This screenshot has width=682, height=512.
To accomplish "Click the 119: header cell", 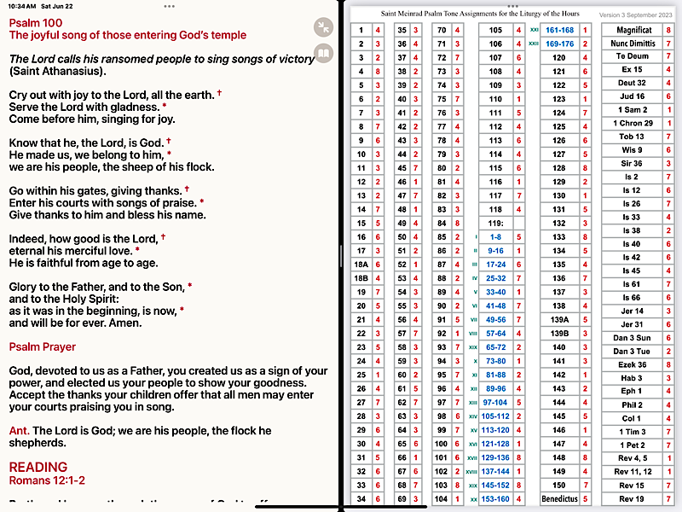I will coord(495,223).
